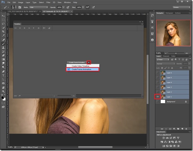193x151 pixels.
Task: Click the Navigator preview thumbnail
Action: click(173, 33)
